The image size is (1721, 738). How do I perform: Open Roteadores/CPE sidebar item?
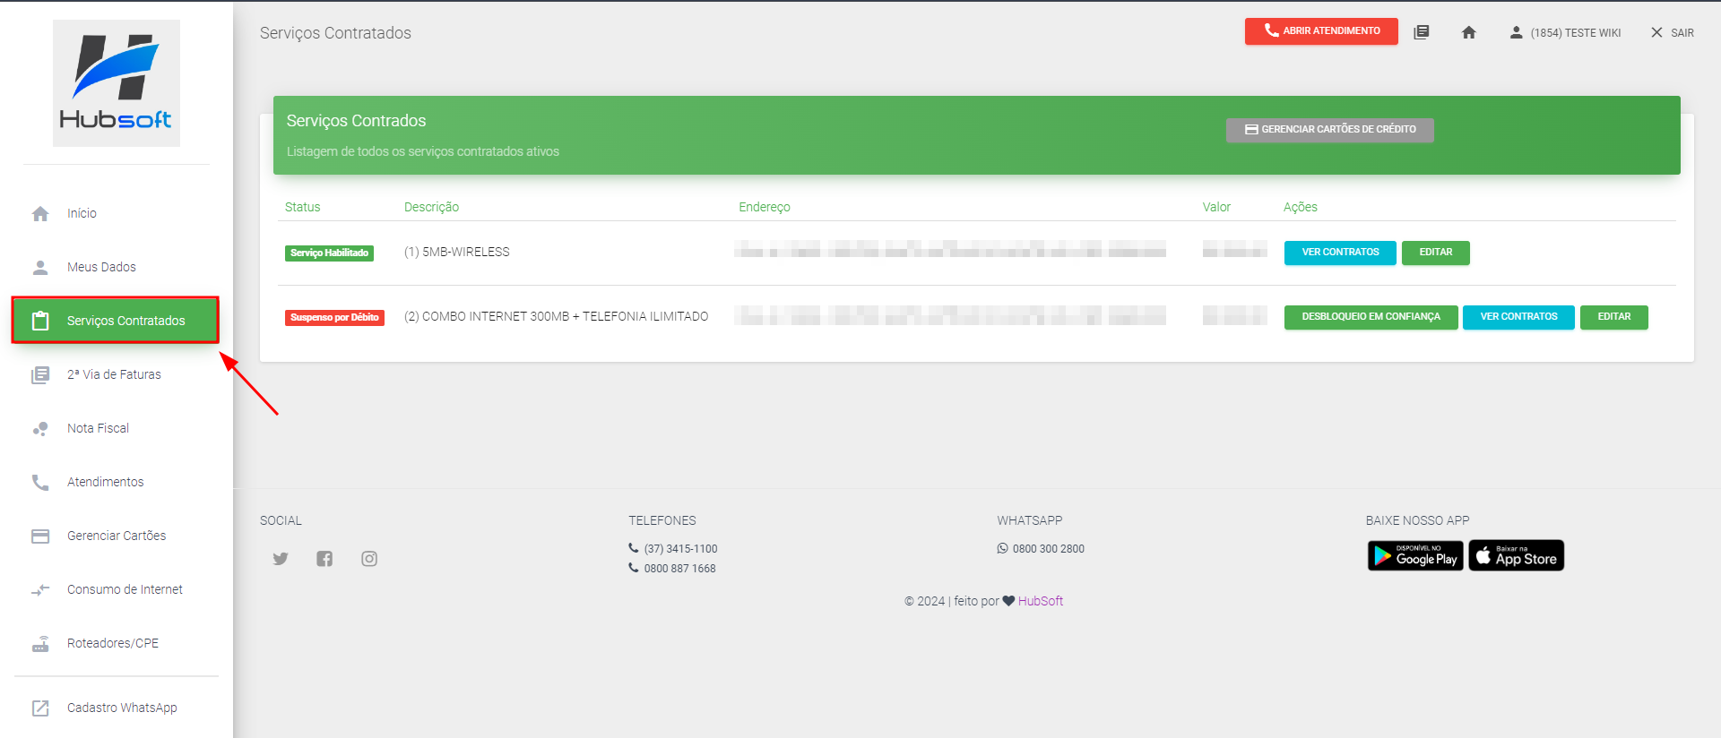(x=113, y=643)
